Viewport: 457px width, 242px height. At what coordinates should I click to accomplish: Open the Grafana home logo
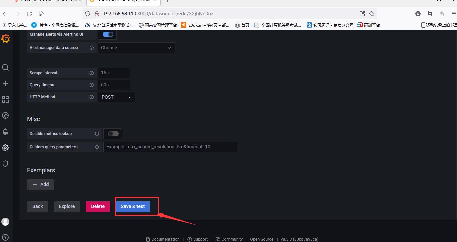click(x=5, y=38)
